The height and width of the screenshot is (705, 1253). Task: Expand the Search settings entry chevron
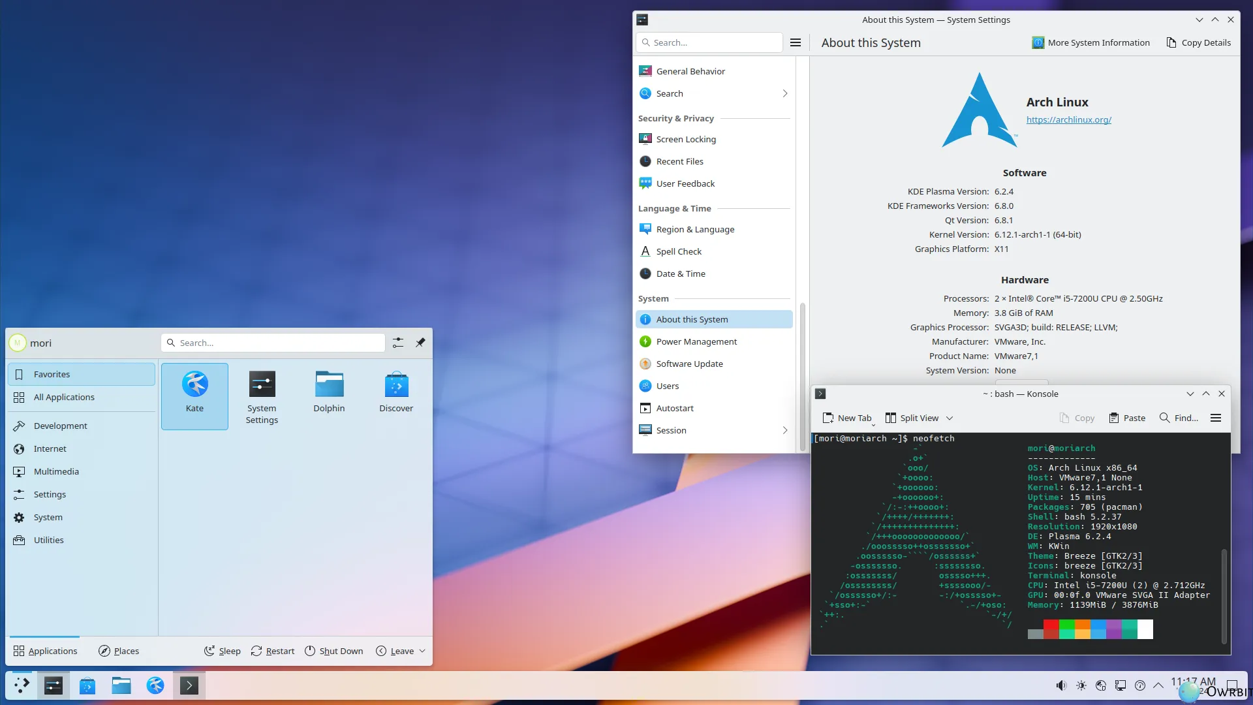(785, 93)
